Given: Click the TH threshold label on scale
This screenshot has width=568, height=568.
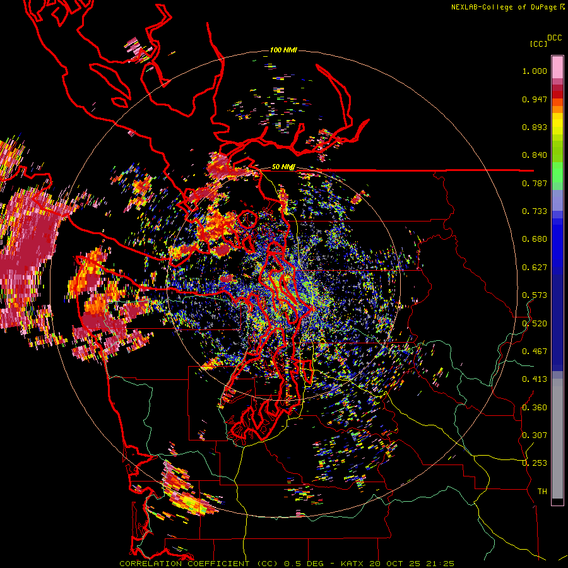Looking at the screenshot, I should pyautogui.click(x=542, y=492).
